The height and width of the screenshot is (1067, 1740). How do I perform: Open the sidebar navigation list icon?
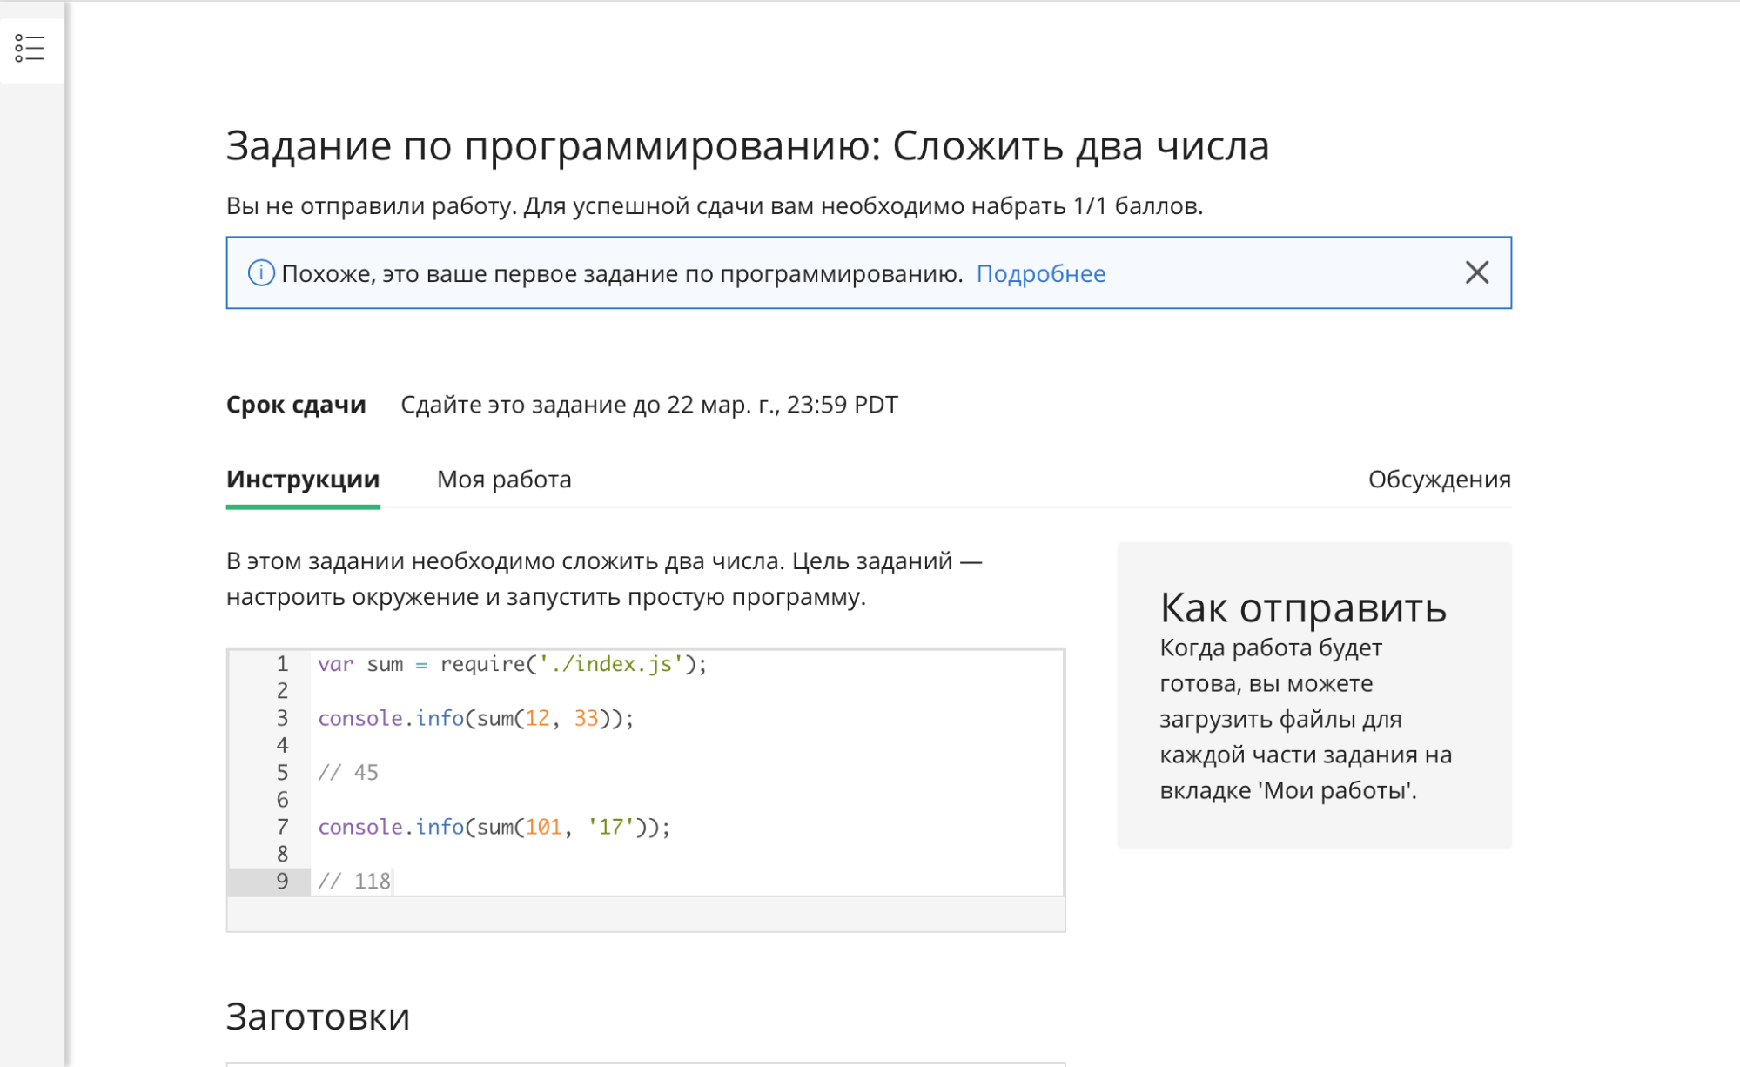point(29,48)
